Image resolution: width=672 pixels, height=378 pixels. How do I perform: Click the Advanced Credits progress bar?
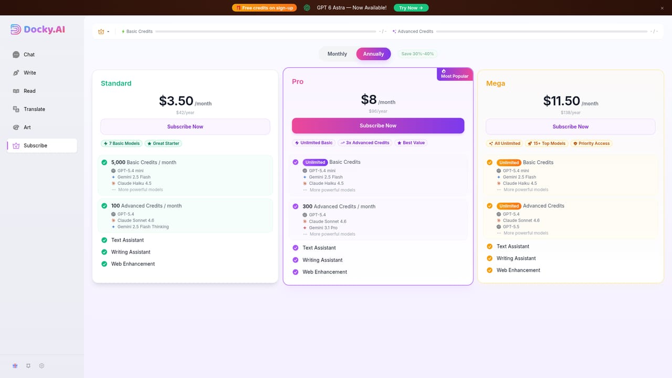[x=542, y=31]
